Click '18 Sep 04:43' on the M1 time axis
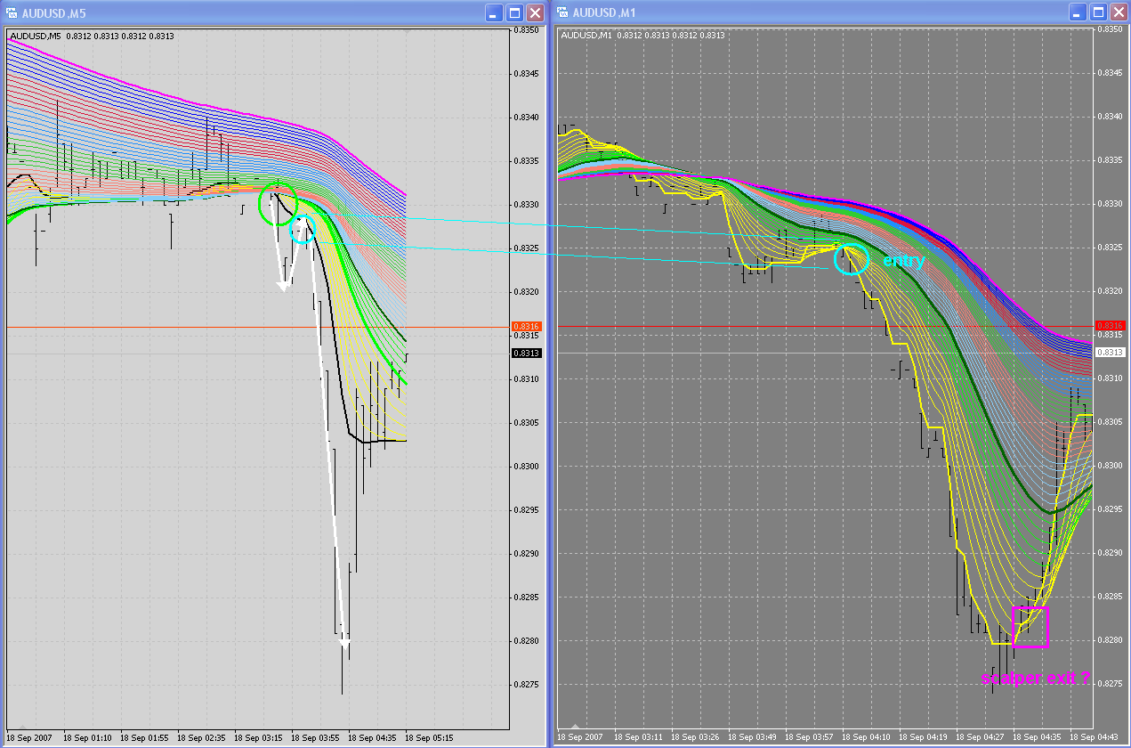The width and height of the screenshot is (1131, 748). 1094,738
